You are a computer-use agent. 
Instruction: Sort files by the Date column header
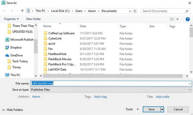(x=83, y=26)
